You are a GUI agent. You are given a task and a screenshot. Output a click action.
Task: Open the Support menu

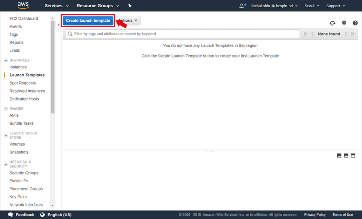click(x=335, y=6)
